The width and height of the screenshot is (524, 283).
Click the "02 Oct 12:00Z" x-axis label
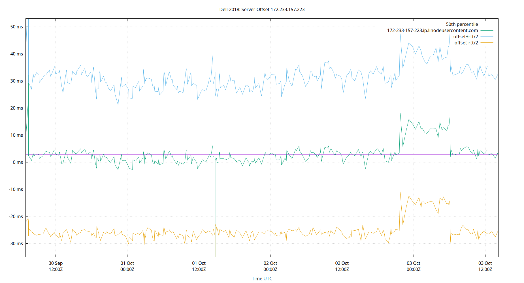point(342,266)
